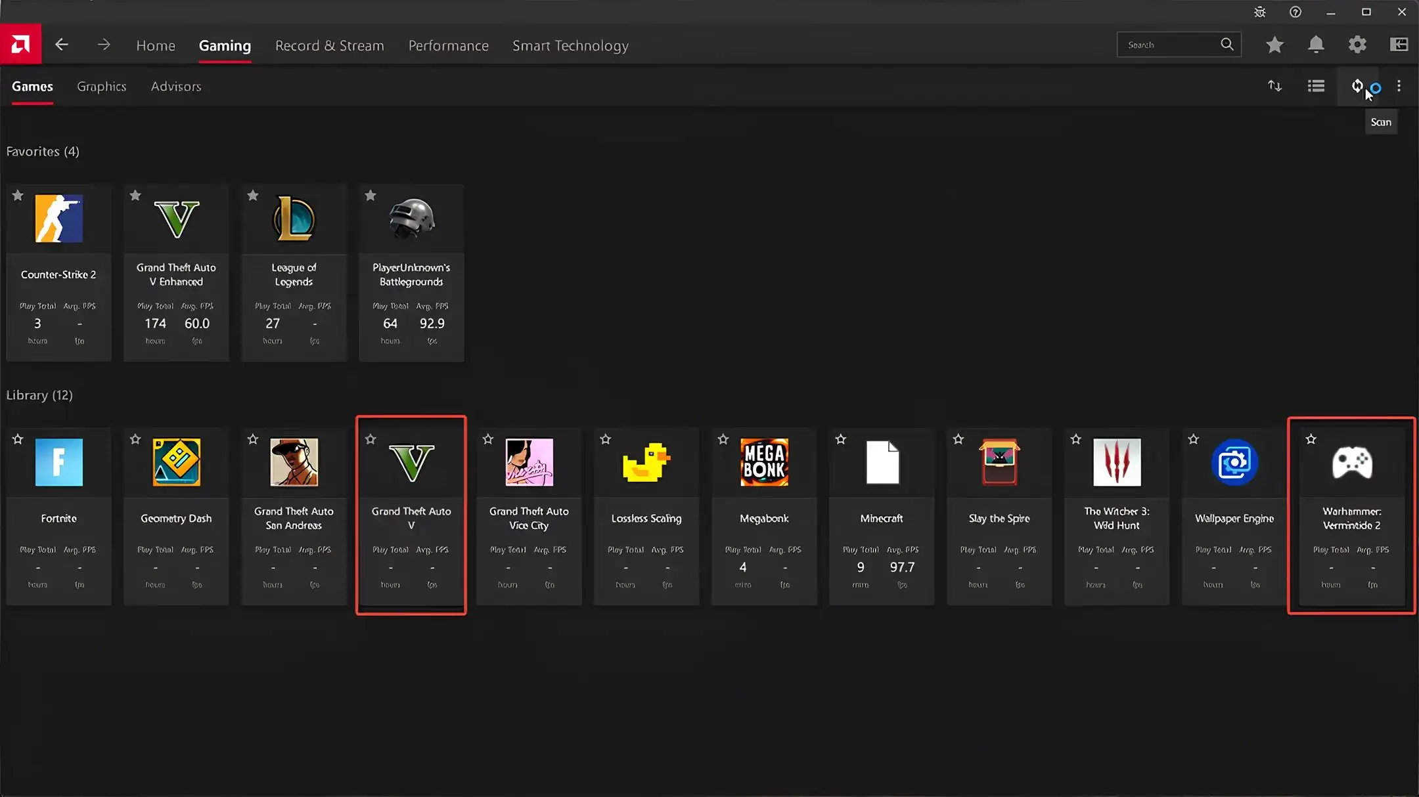Viewport: 1419px width, 797px height.
Task: Unfavorite Counter-Strike 2 with its star
Action: coord(18,195)
